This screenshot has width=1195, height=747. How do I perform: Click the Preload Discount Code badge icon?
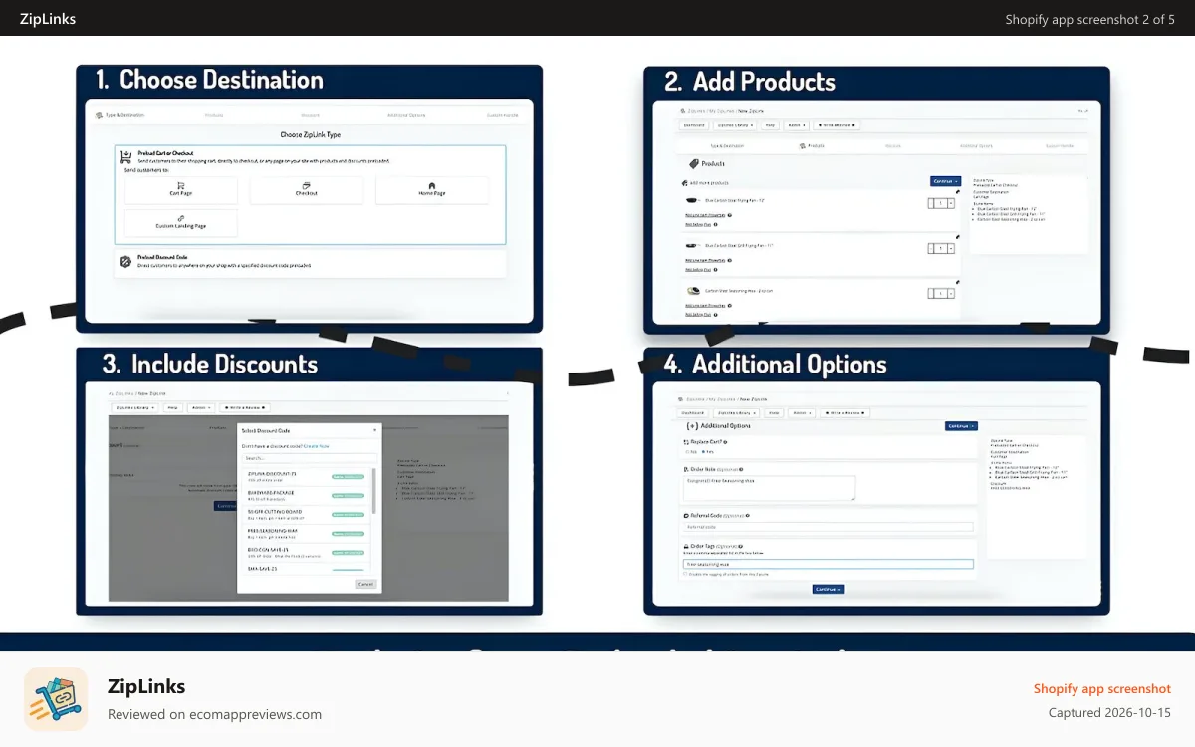125,261
